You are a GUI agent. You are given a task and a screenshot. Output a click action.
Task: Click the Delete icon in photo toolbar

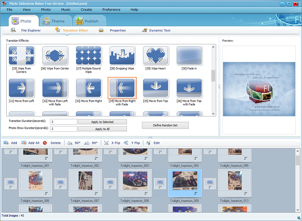click(52, 143)
